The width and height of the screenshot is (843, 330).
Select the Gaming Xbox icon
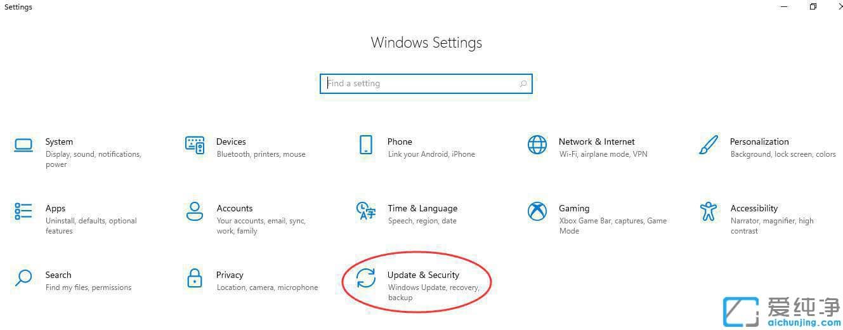pos(537,211)
